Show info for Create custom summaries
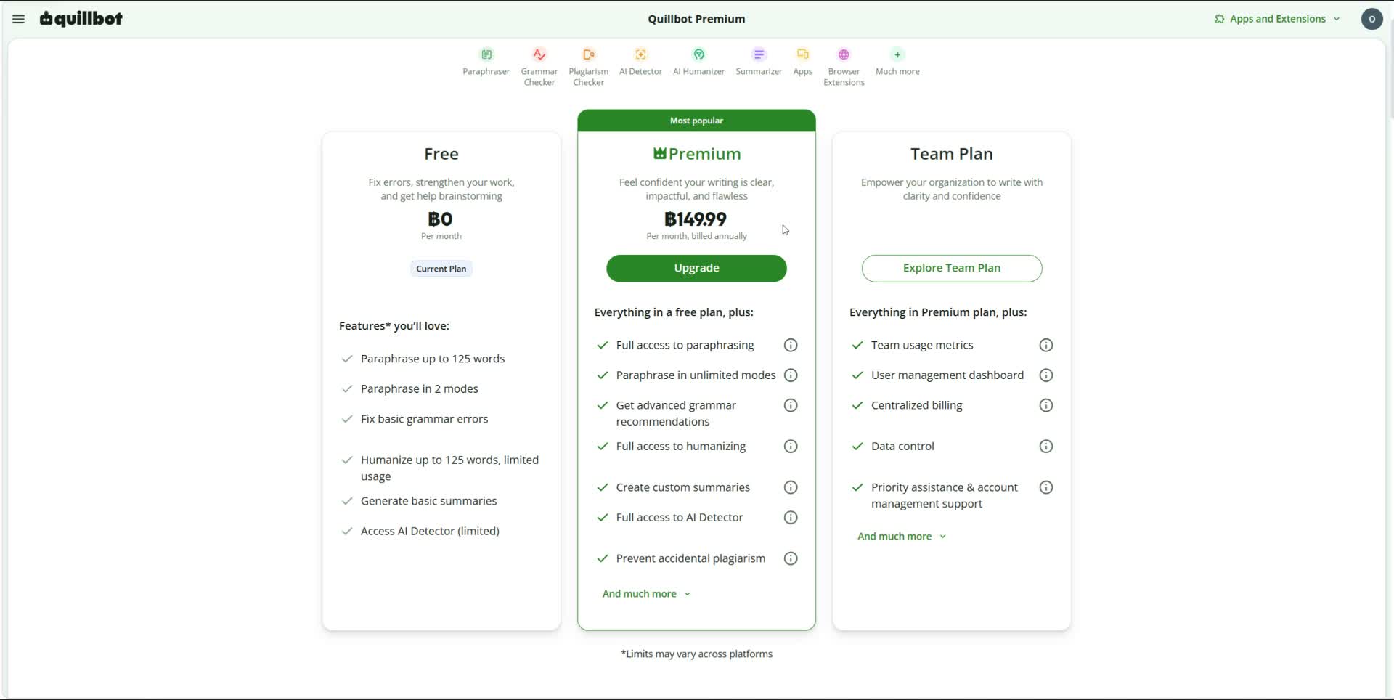 click(x=791, y=487)
